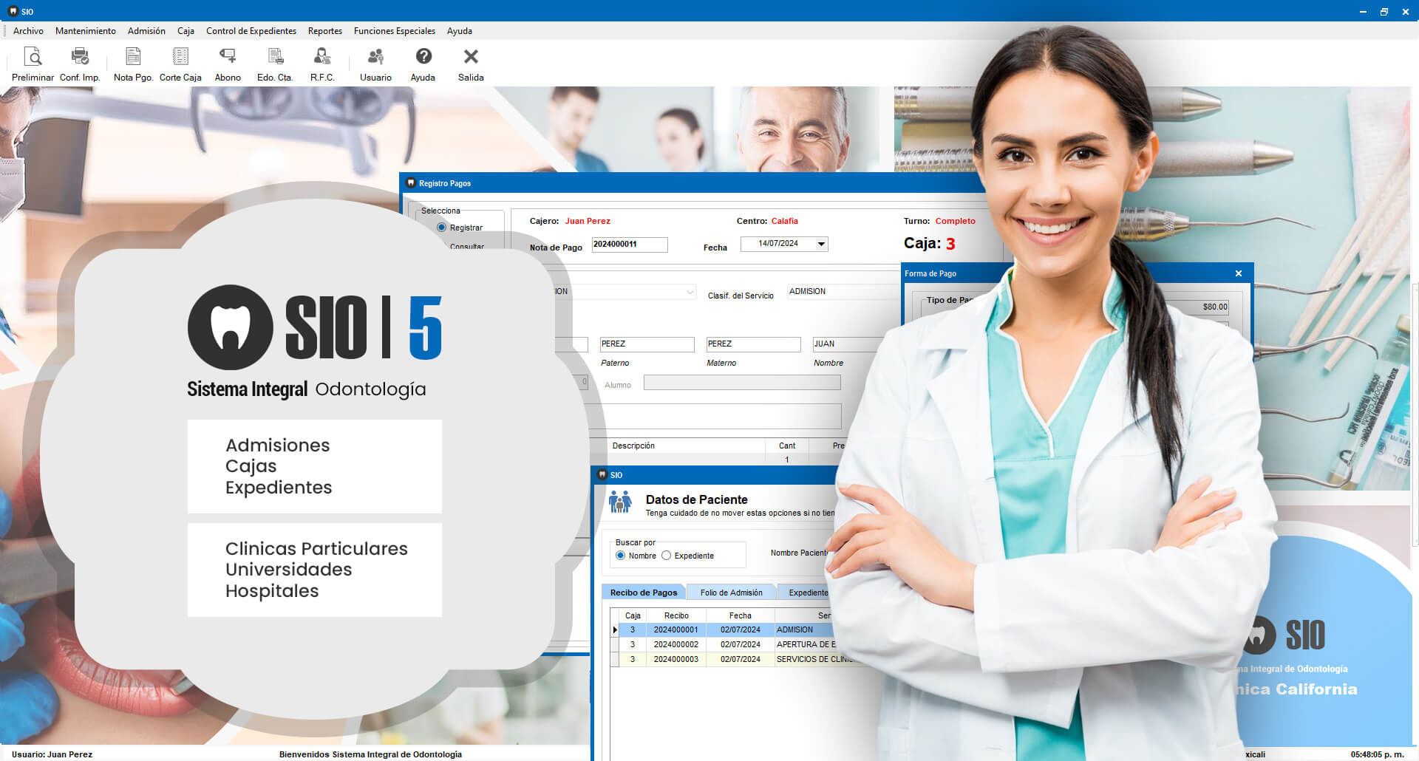Click the Recibo column header

point(676,615)
